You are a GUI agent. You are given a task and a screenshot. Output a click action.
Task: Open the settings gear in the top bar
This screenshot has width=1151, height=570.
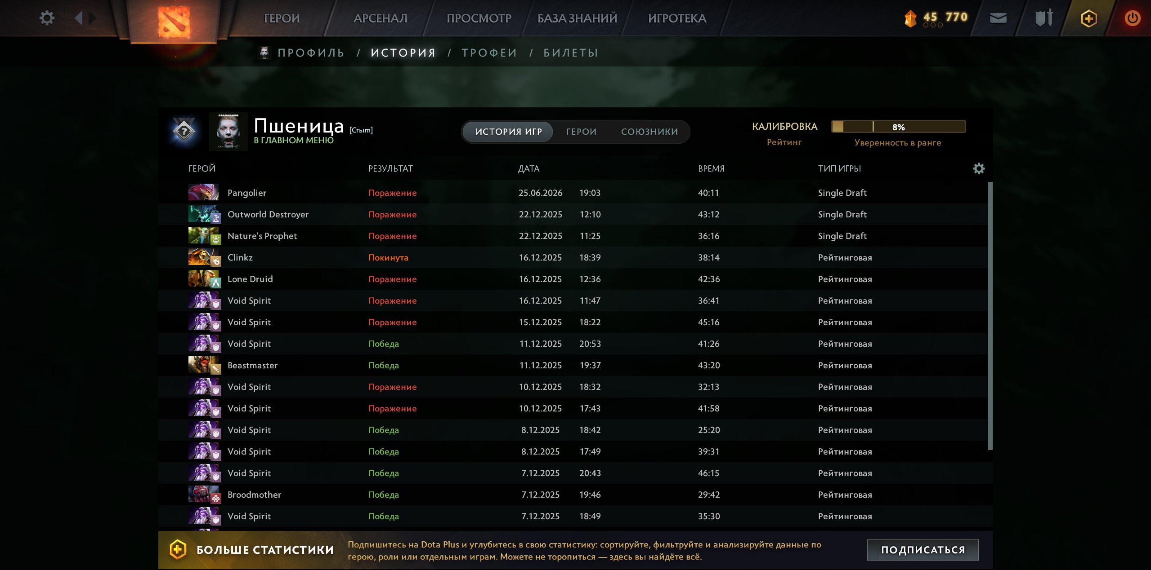pyautogui.click(x=47, y=18)
